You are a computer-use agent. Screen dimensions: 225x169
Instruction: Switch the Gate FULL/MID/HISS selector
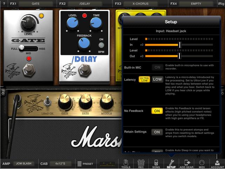(28, 49)
